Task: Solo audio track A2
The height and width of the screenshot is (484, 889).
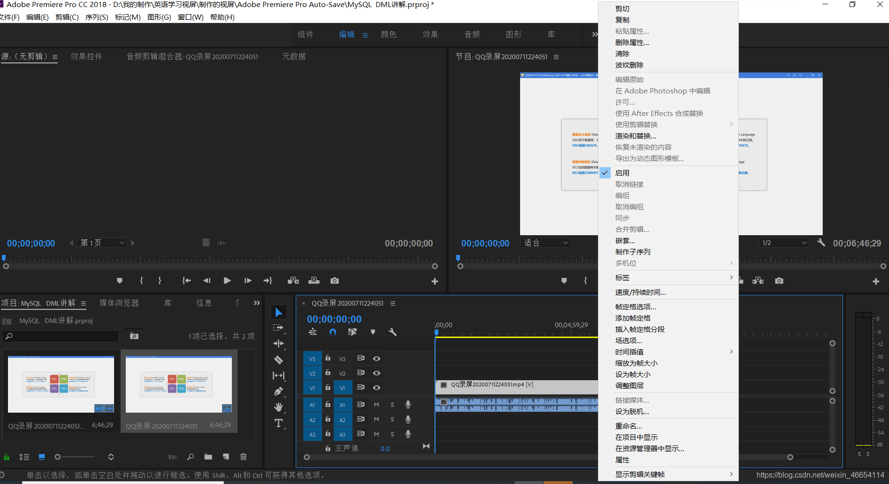Action: pyautogui.click(x=392, y=419)
